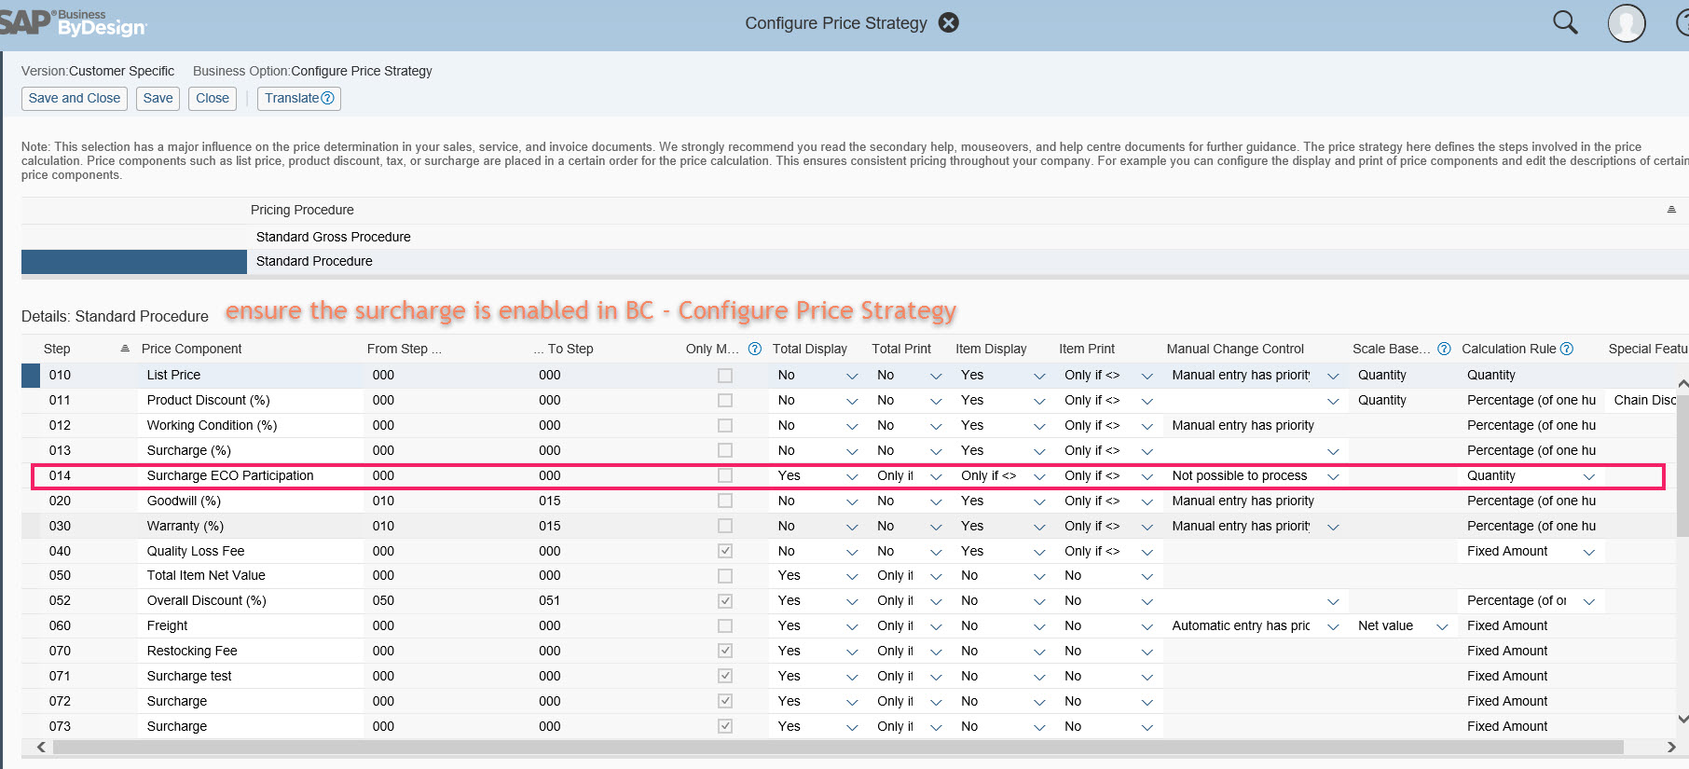This screenshot has width=1689, height=769.
Task: Show help for Scale Base column
Action: pyautogui.click(x=1444, y=349)
